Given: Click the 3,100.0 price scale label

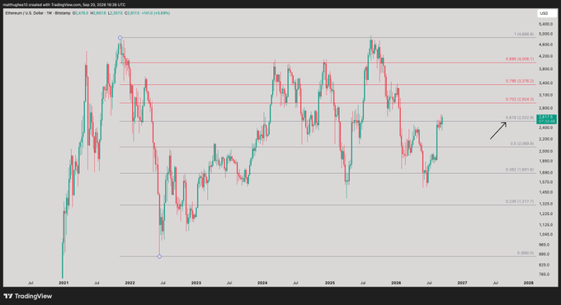Looking at the screenshot, I should coord(546,95).
